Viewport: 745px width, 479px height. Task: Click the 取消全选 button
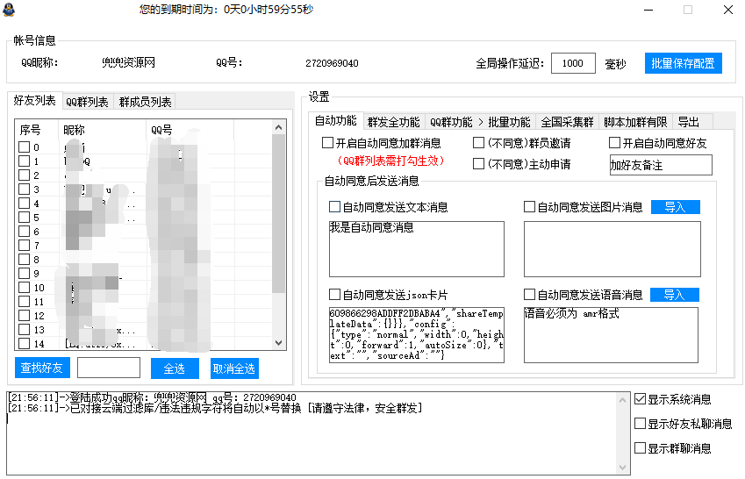(x=234, y=368)
